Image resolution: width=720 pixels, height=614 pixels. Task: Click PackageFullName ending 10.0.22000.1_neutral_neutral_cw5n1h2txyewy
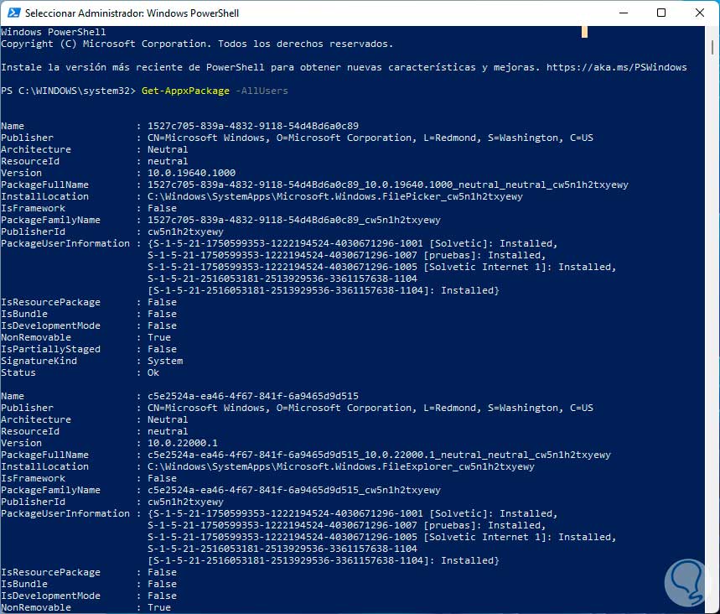click(379, 455)
